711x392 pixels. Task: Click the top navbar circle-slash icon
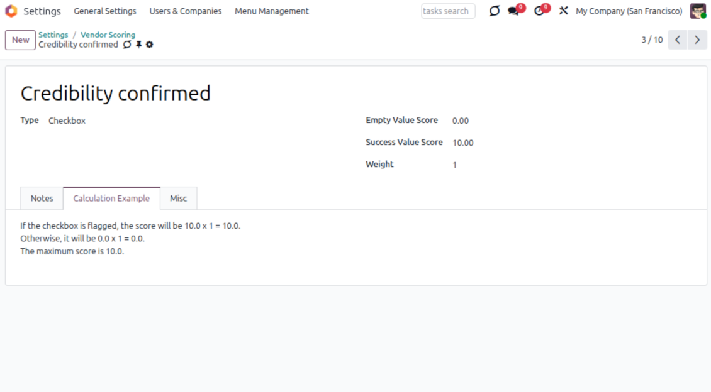(495, 11)
